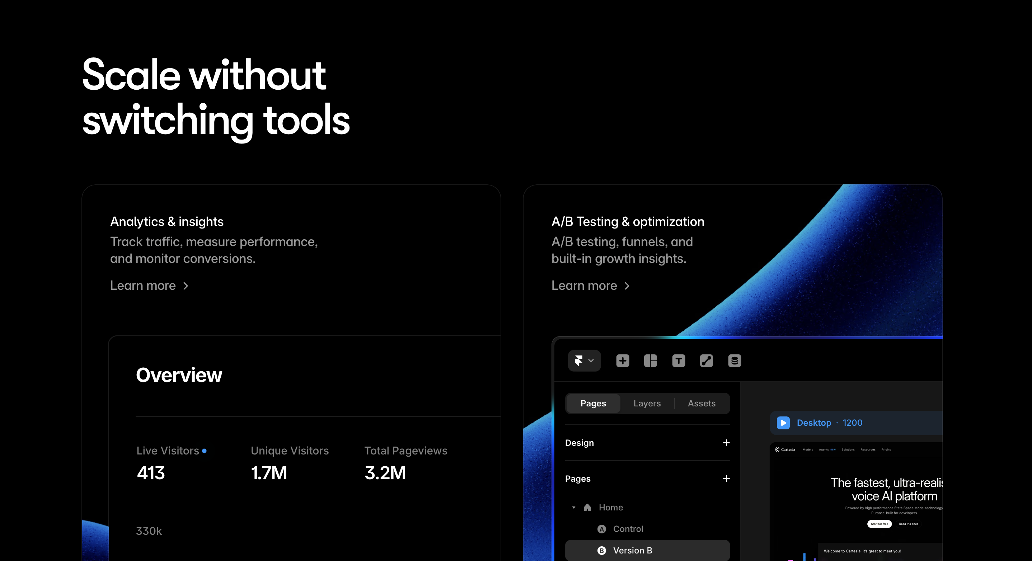Click the blue play preview icon

coord(783,423)
